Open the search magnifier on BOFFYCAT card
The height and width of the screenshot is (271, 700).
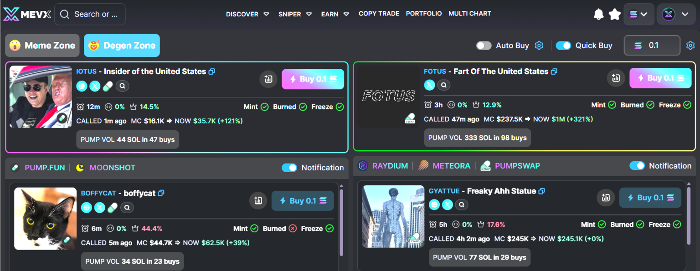point(127,208)
